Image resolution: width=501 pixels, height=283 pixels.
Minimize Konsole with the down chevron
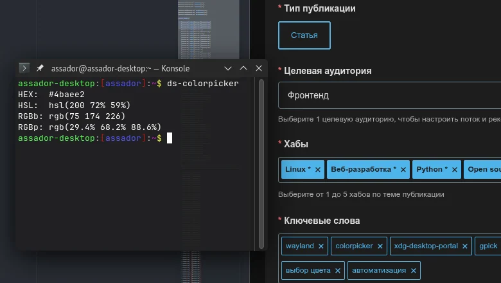pos(228,68)
